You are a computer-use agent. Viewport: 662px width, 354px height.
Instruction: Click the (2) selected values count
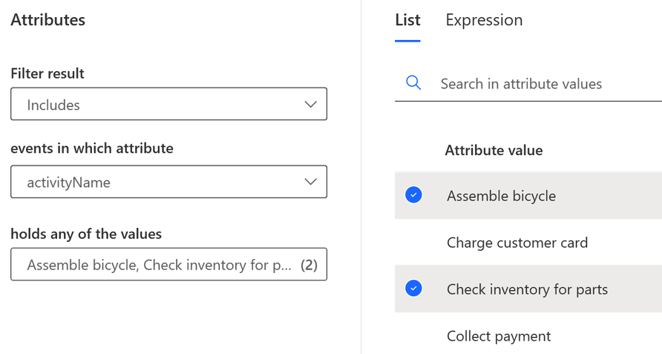click(309, 265)
